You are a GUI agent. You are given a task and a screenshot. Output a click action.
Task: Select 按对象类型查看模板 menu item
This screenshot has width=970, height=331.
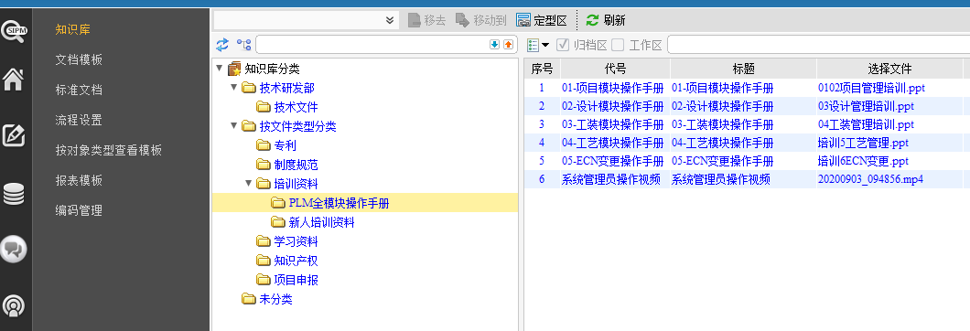tap(108, 150)
